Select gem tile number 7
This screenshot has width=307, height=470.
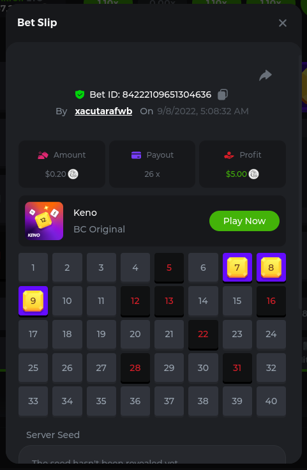tap(237, 268)
